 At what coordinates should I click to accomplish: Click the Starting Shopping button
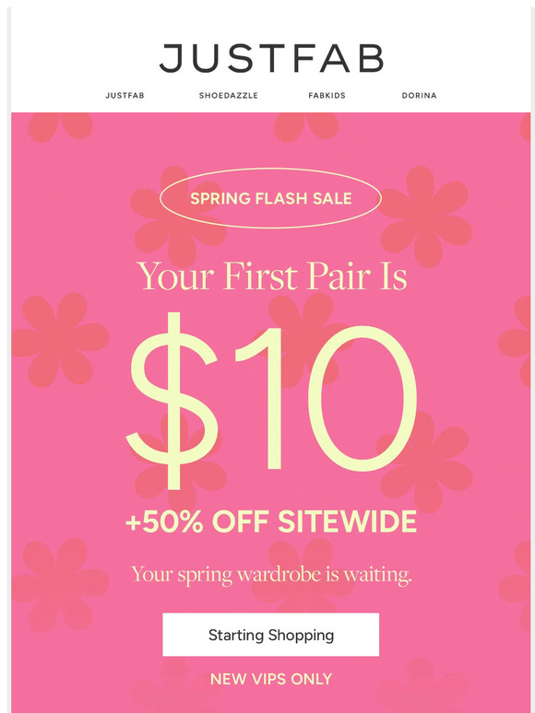click(x=271, y=635)
